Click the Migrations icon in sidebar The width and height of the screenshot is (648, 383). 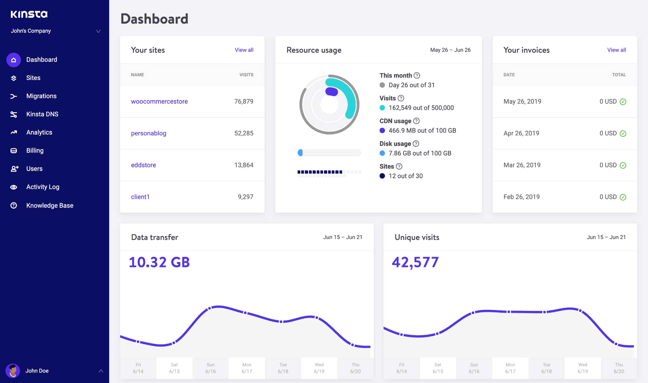coord(13,96)
